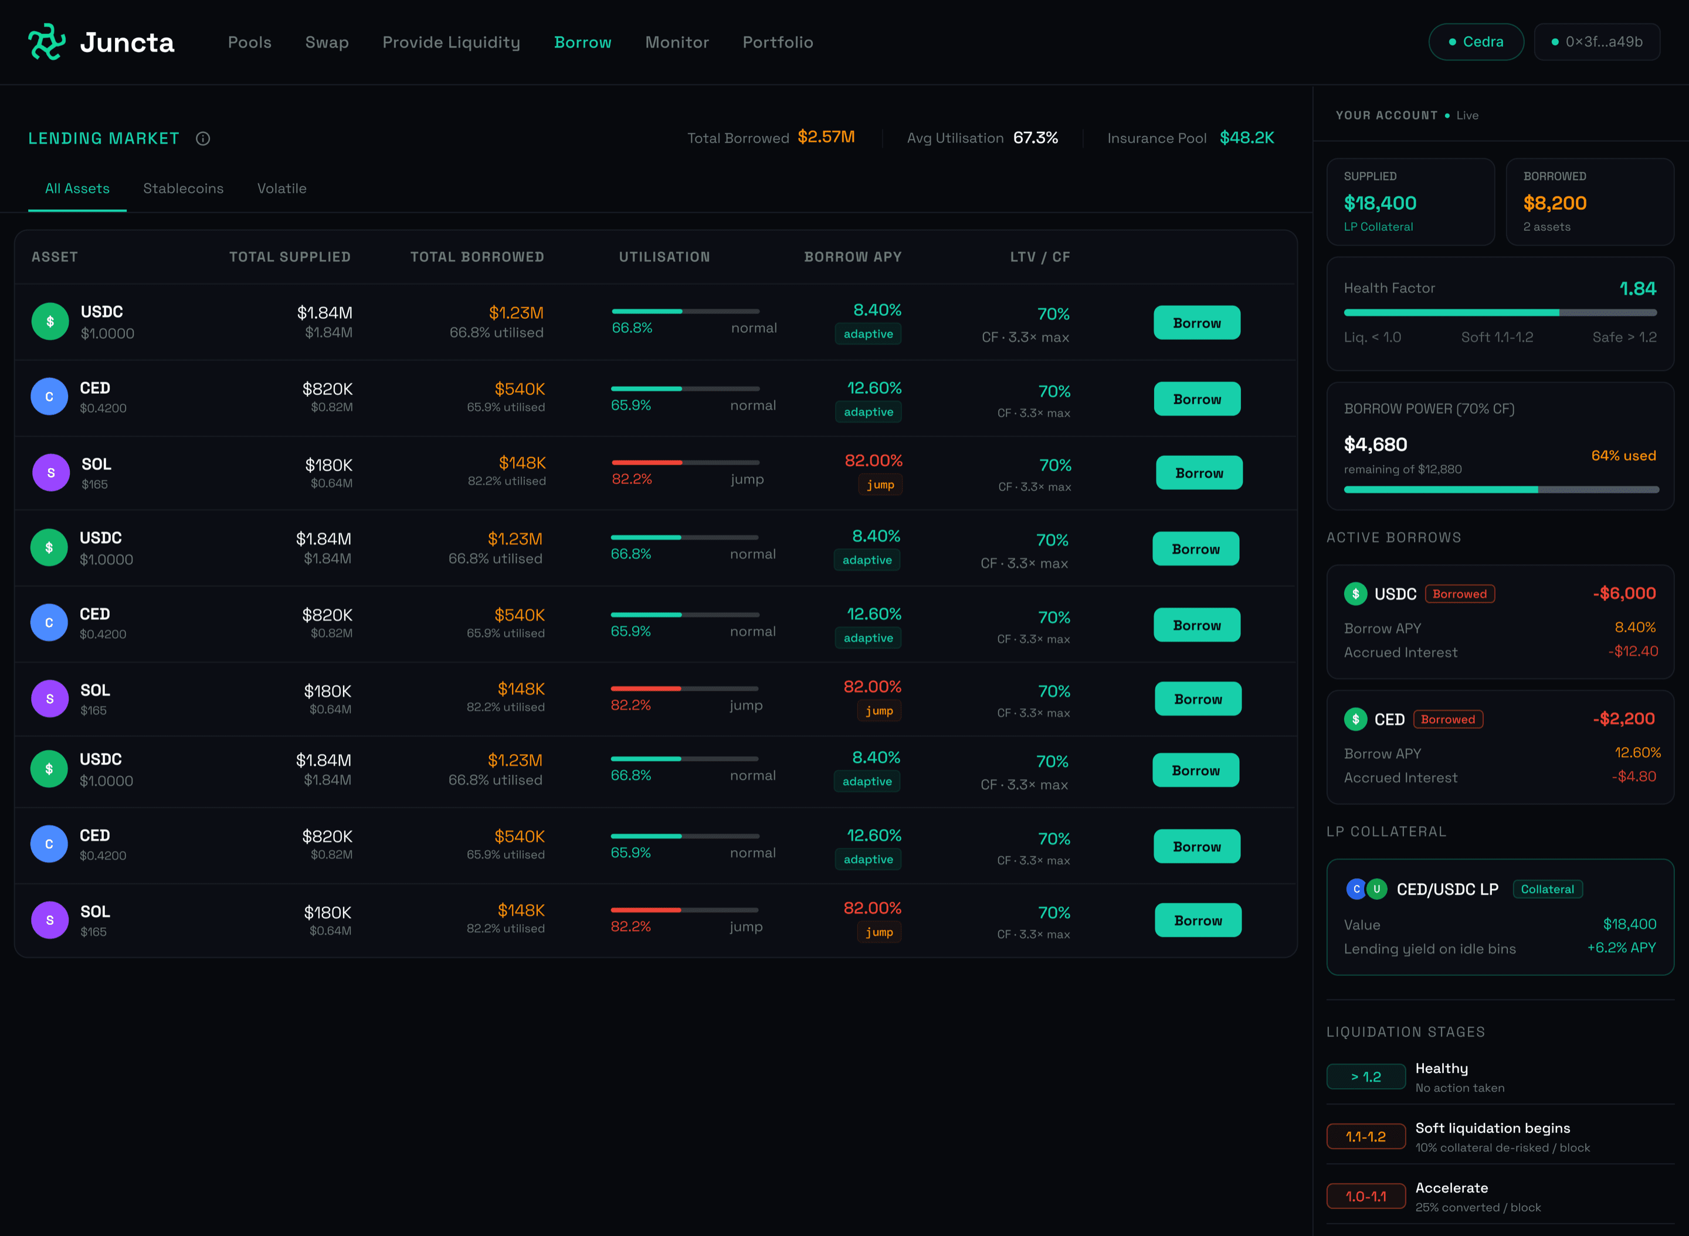The image size is (1689, 1236).
Task: Open the Swap nav item
Action: (x=327, y=43)
